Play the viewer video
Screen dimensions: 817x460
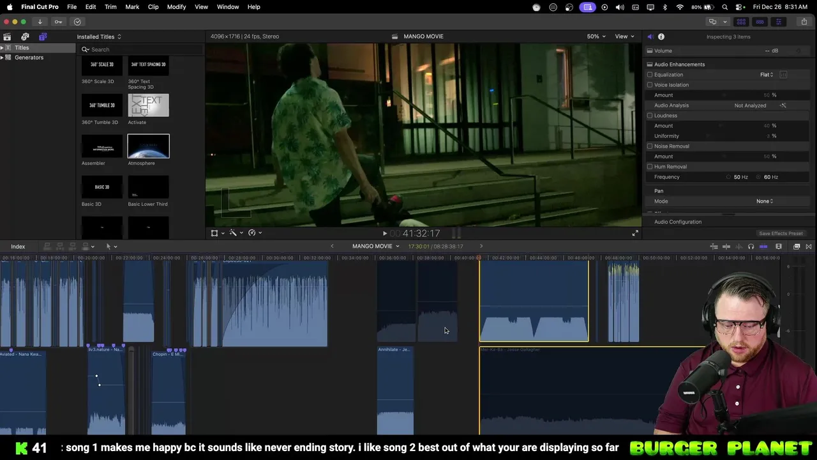[384, 233]
